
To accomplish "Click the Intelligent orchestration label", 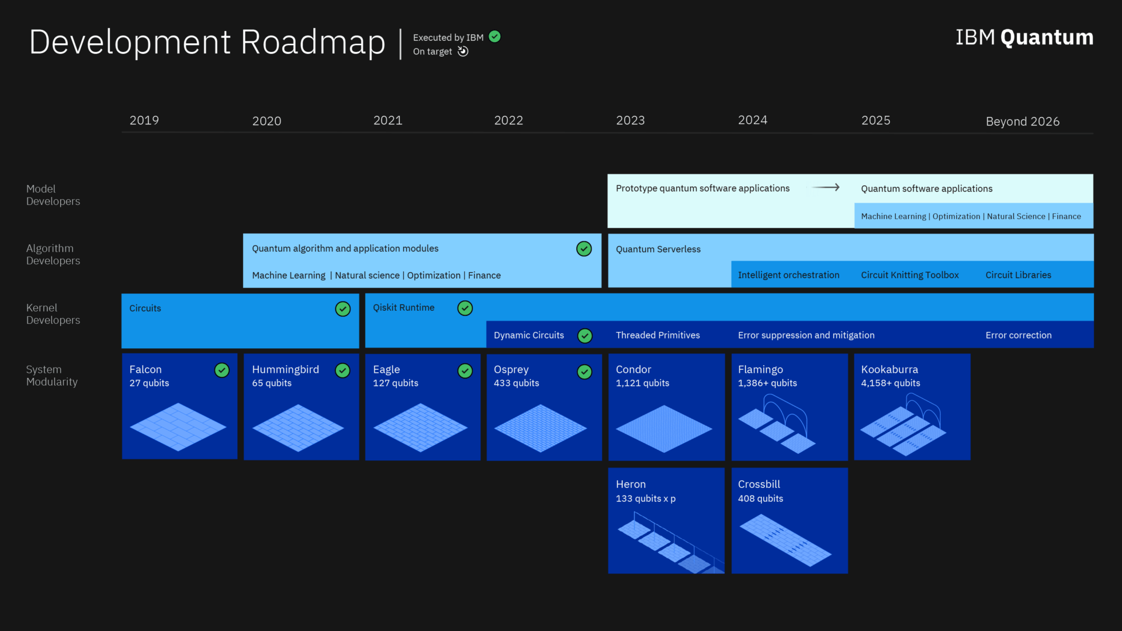I will point(788,274).
